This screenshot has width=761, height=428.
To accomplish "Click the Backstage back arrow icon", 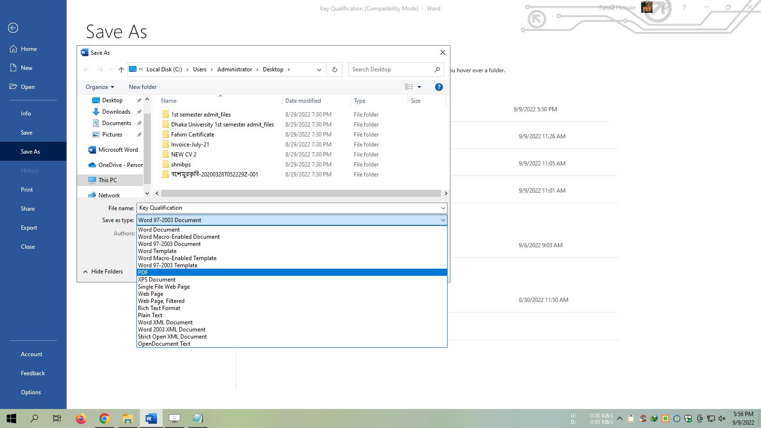I will pyautogui.click(x=13, y=28).
